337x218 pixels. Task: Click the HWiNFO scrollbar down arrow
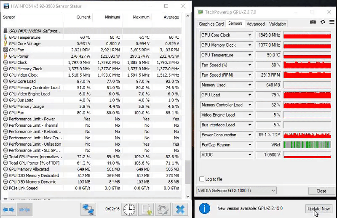click(187, 196)
